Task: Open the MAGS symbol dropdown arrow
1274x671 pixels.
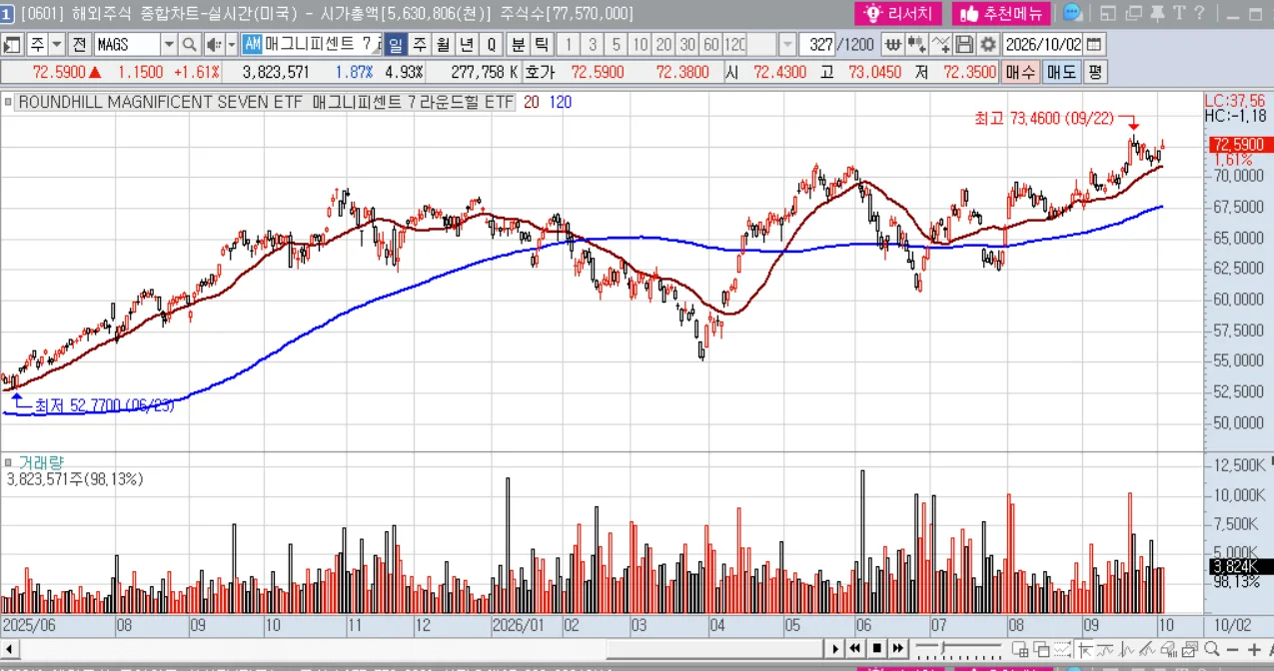Action: (169, 45)
